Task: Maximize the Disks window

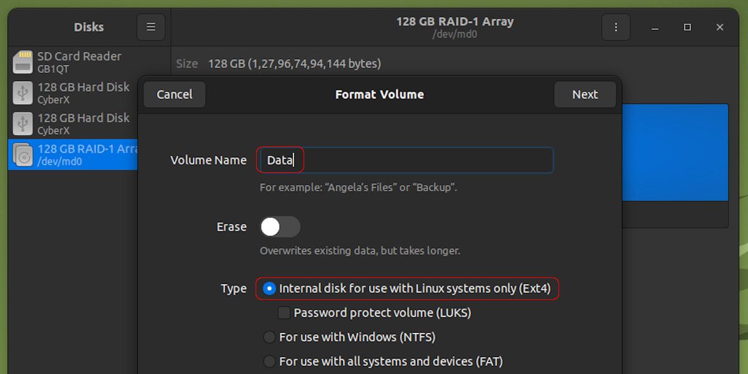Action: (687, 27)
